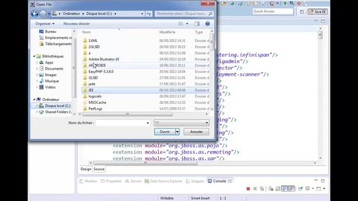The image size is (358, 201).
Task: Maximize the Console panel
Action: tap(323, 181)
